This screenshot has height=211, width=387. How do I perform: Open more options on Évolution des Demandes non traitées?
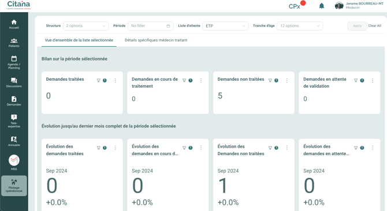(x=287, y=148)
